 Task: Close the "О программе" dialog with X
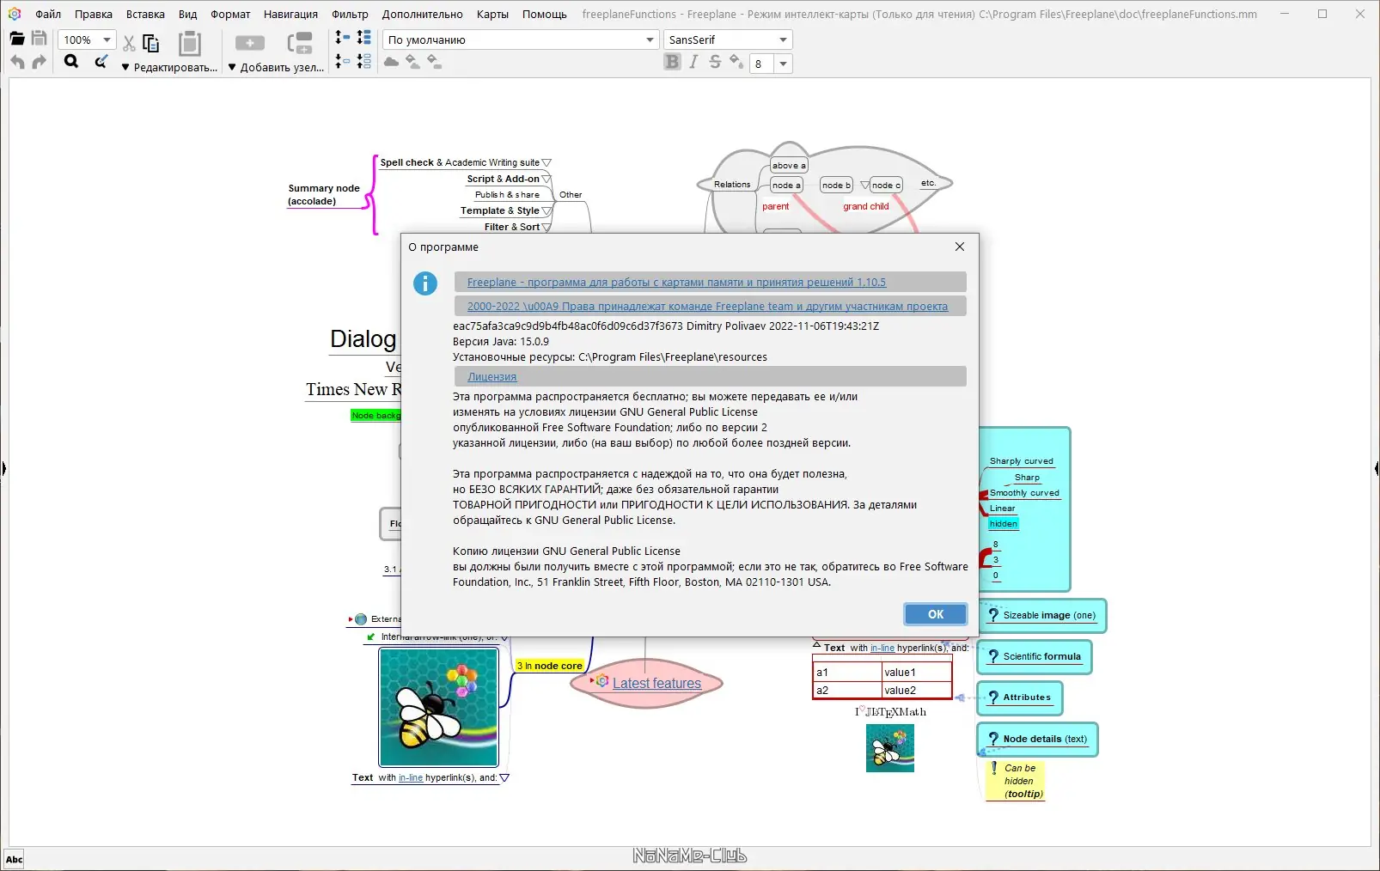click(x=960, y=247)
